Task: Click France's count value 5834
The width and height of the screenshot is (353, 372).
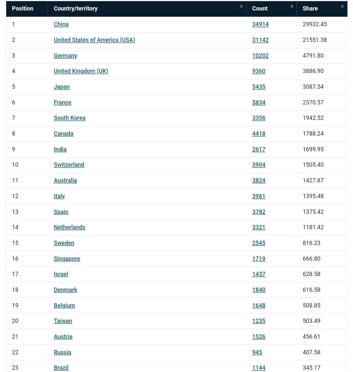Action: pyautogui.click(x=259, y=102)
